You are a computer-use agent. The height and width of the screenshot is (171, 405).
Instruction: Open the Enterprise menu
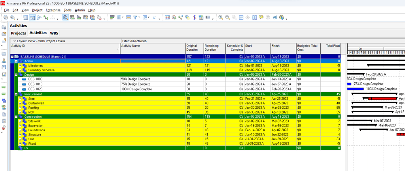(x=53, y=10)
